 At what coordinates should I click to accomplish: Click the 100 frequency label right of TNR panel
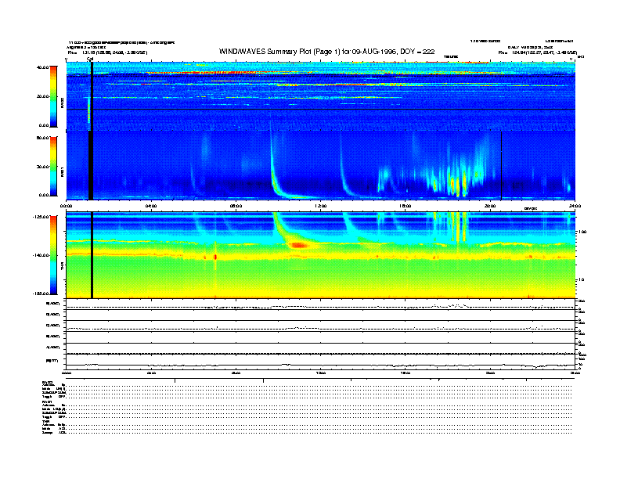[583, 232]
